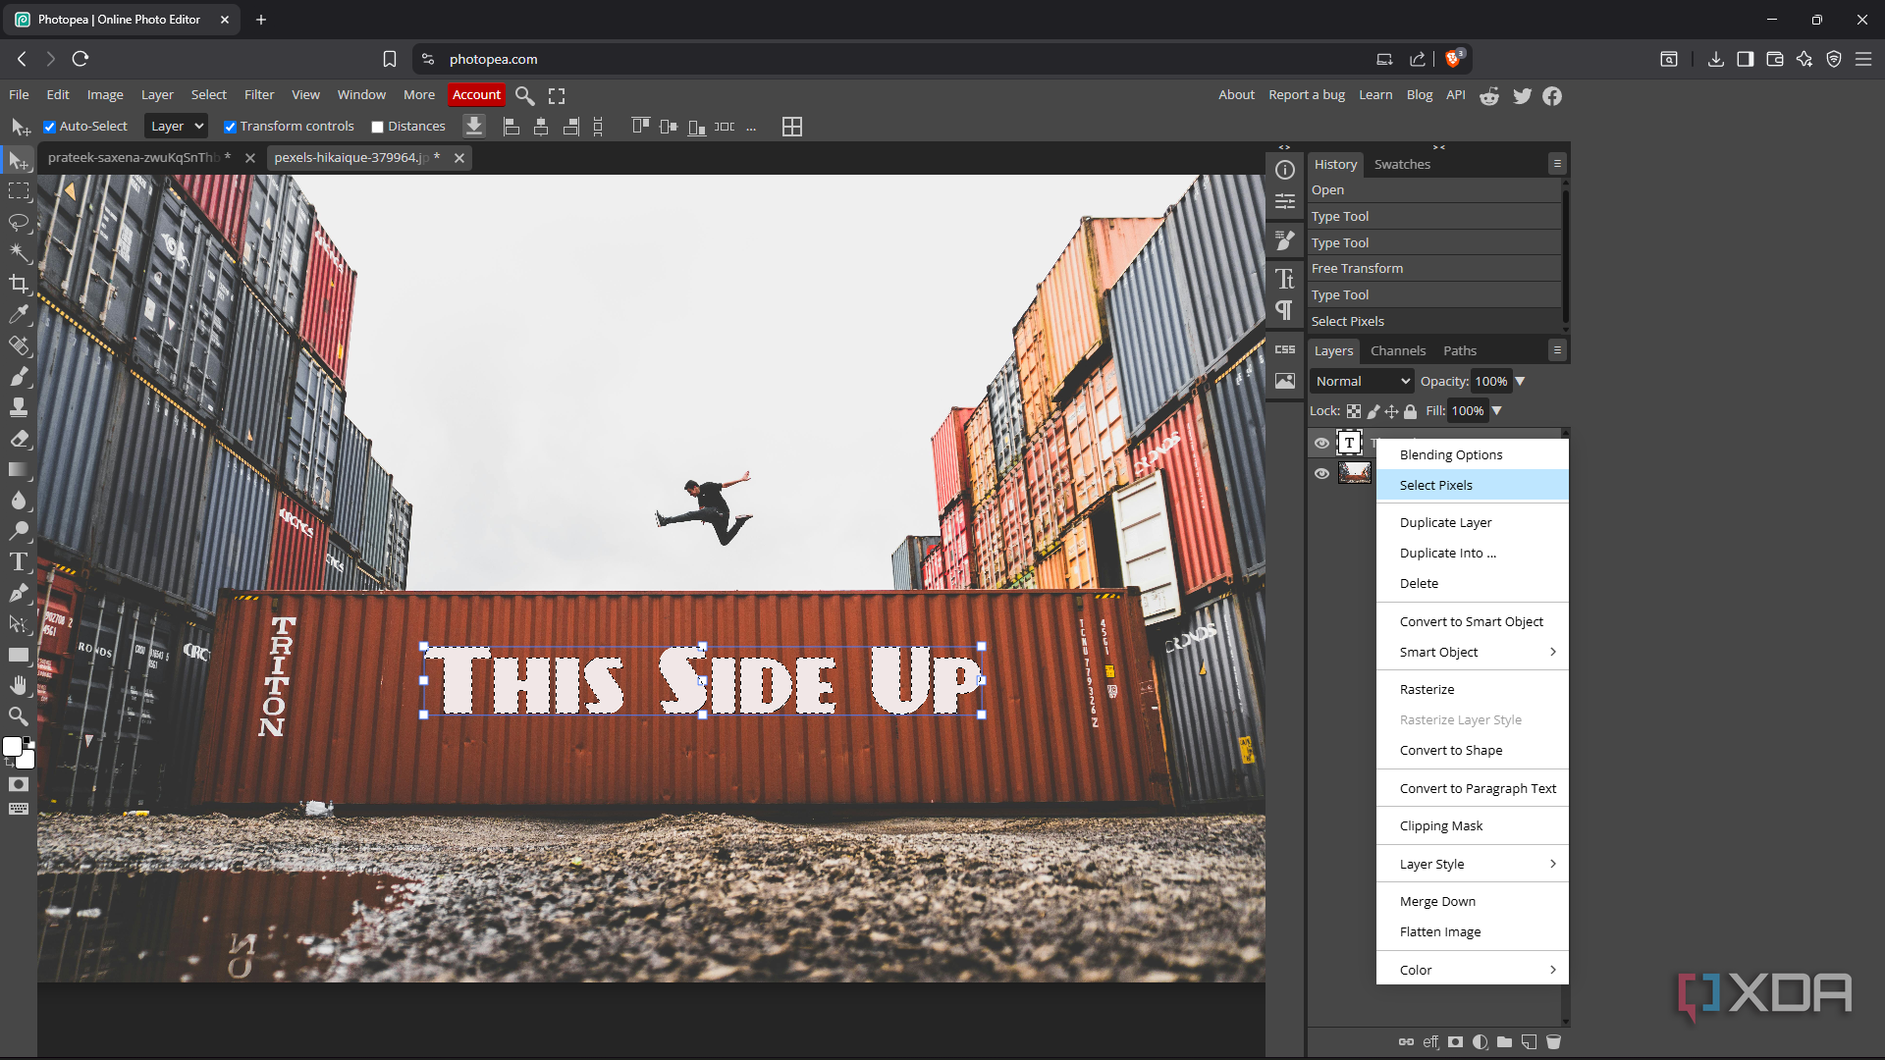Click the foreground color swatch
Image resolution: width=1885 pixels, height=1060 pixels.
click(12, 747)
